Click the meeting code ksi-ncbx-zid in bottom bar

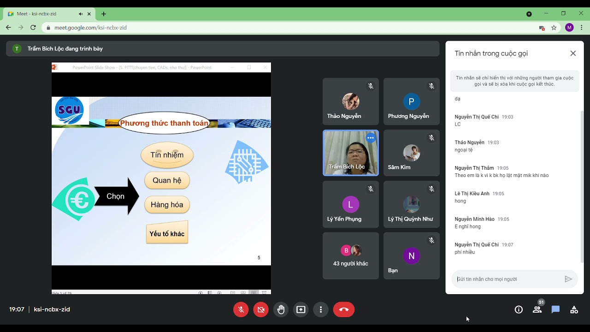pyautogui.click(x=52, y=310)
